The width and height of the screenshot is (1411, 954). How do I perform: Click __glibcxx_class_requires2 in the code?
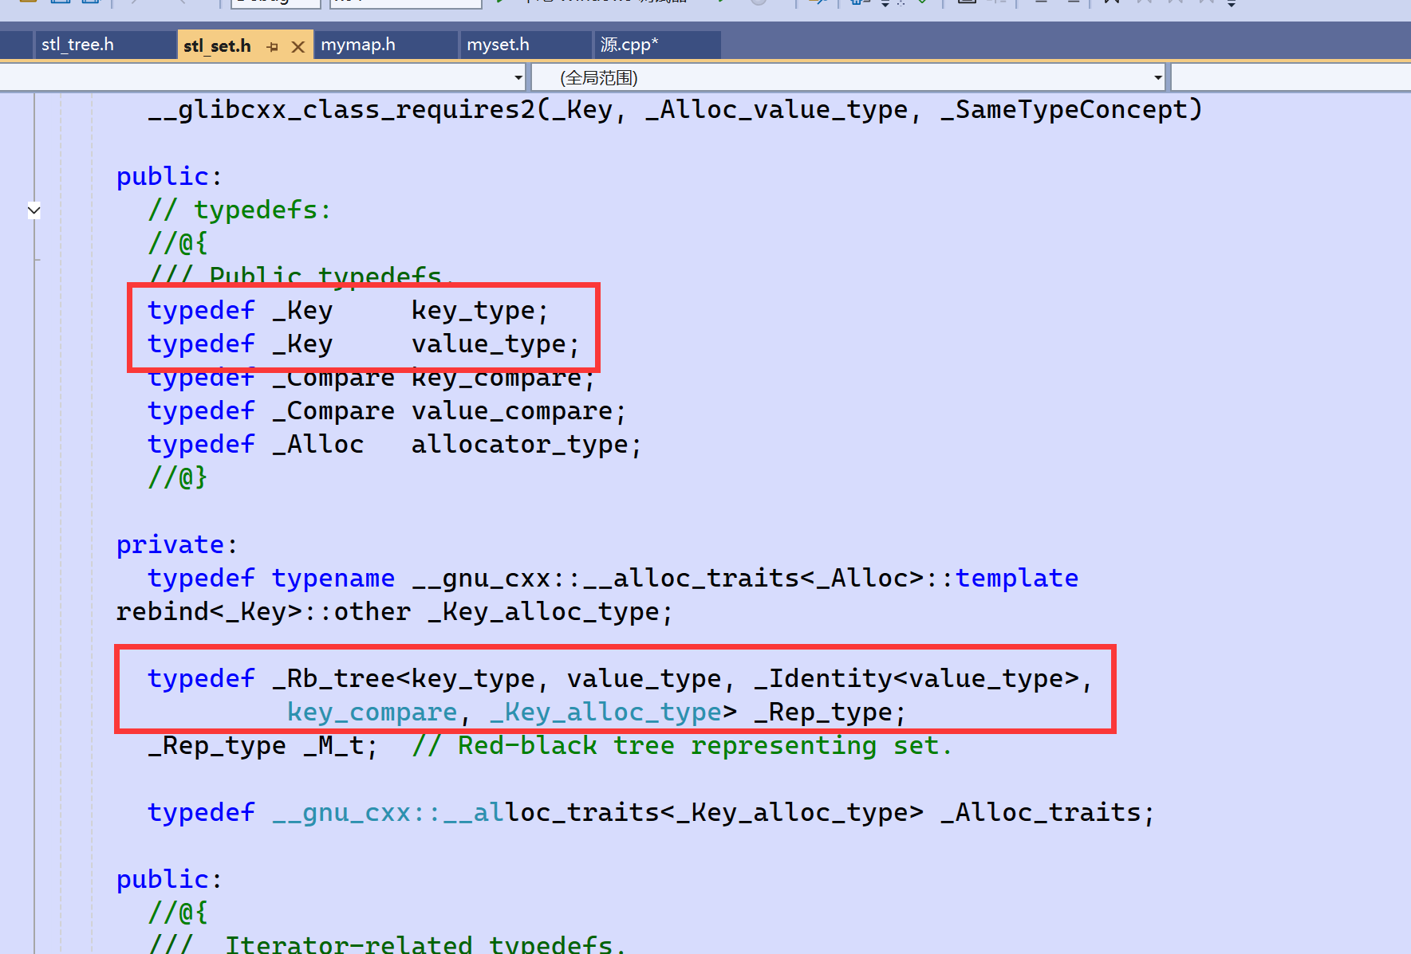tap(342, 109)
